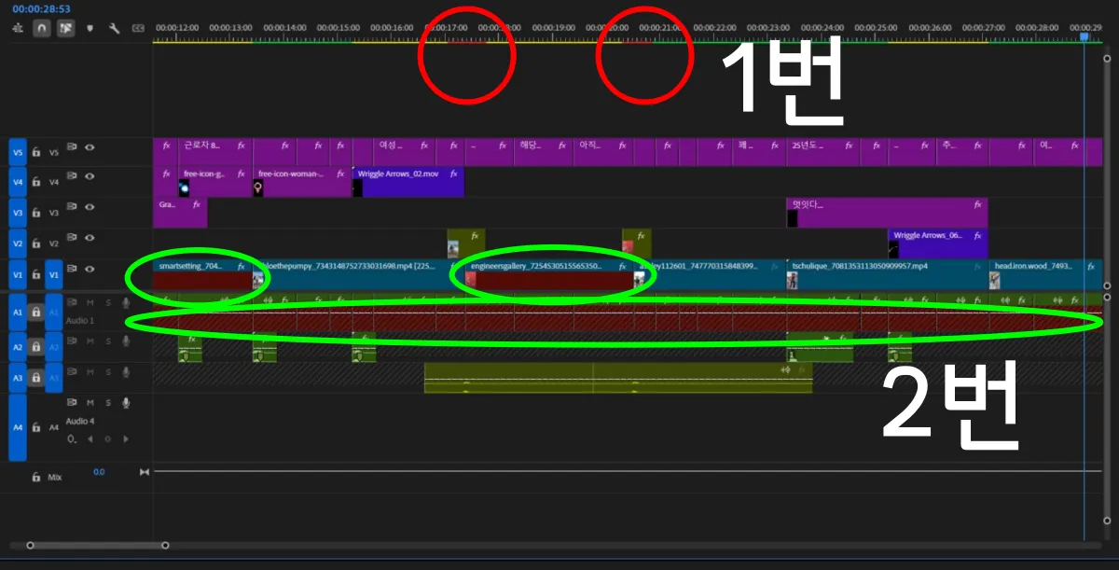Click the voice-over record microphone on Audio 1
Screen dimensions: 1119x570
click(x=125, y=304)
